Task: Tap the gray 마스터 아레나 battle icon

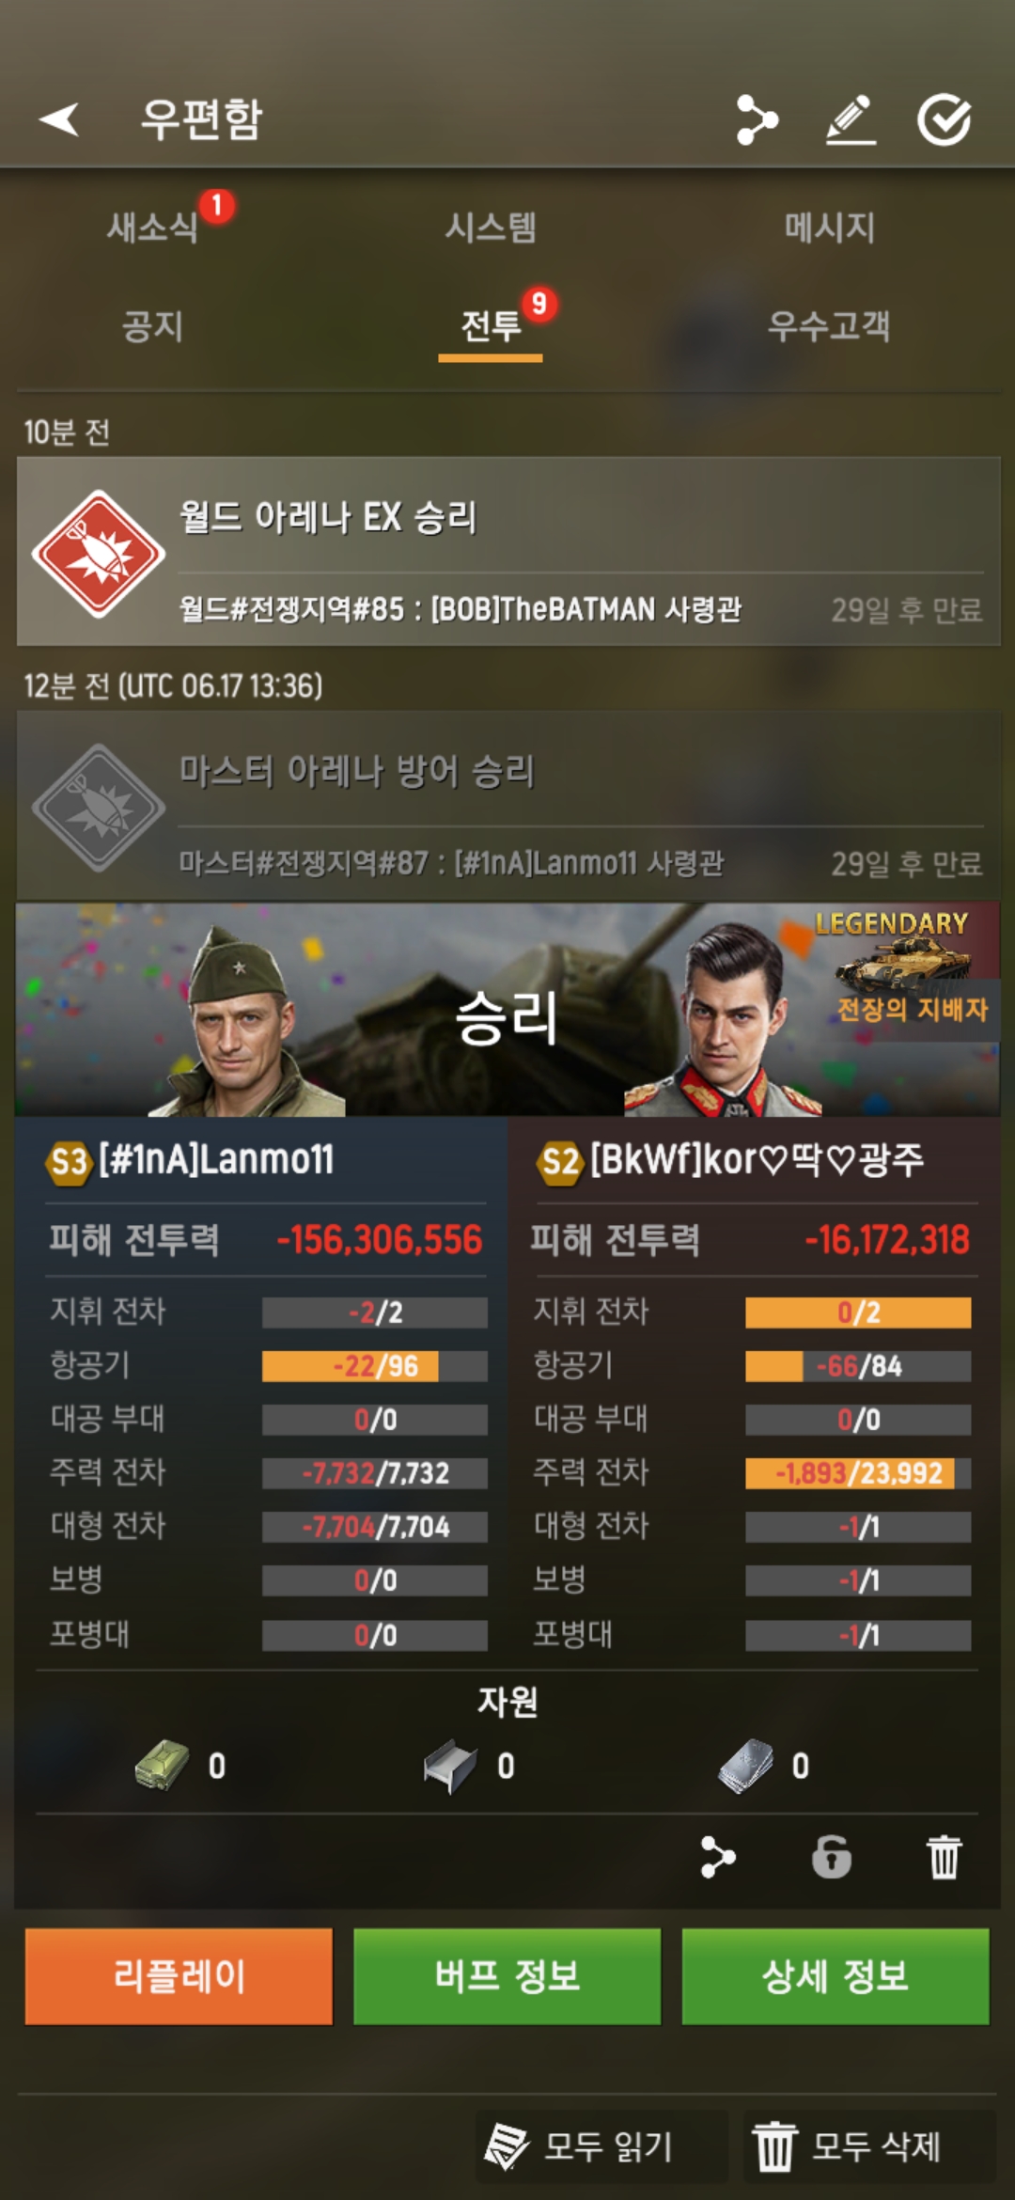Action: tap(99, 807)
